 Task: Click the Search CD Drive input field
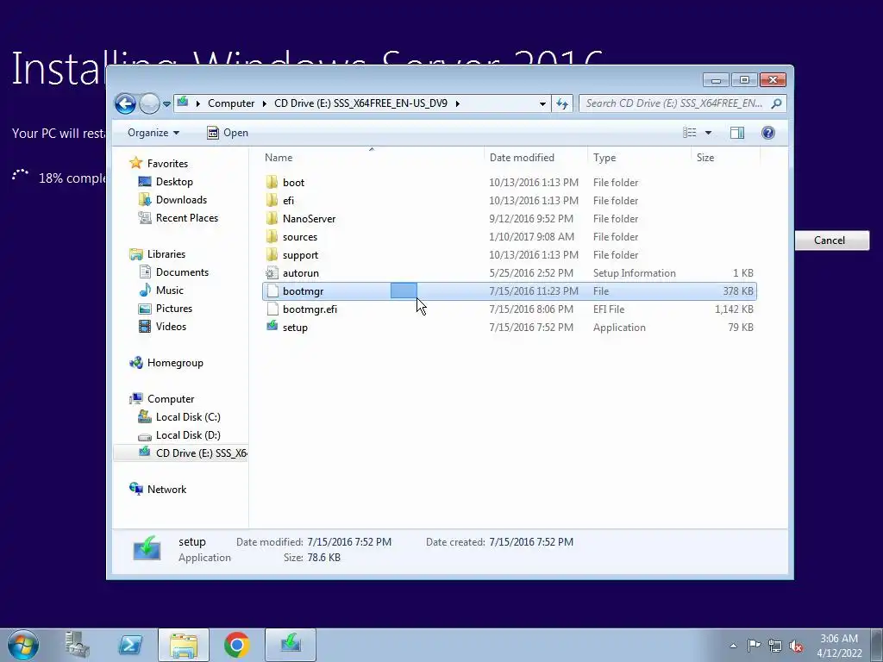(x=674, y=103)
